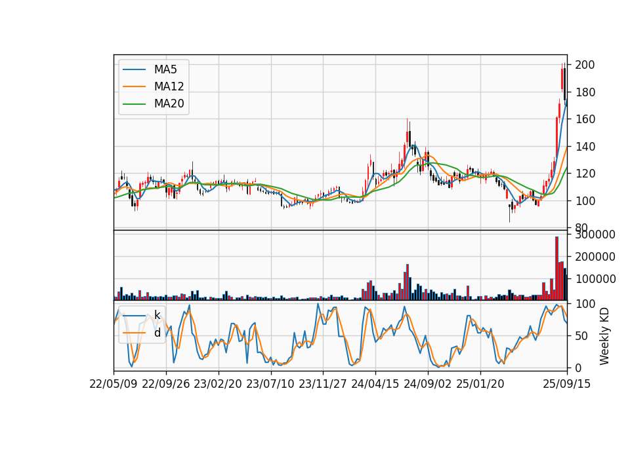Click the 160 price axis label

585,119
